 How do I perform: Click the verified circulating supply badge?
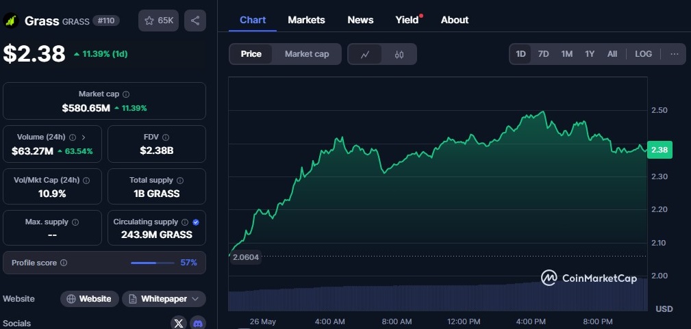196,222
